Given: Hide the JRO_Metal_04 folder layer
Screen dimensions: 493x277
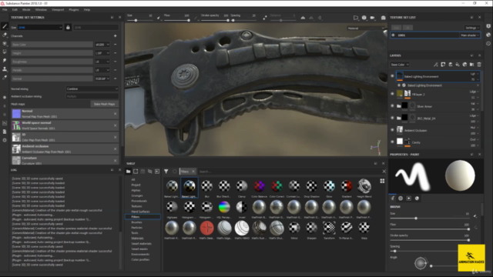Looking at the screenshot, I should point(392,118).
